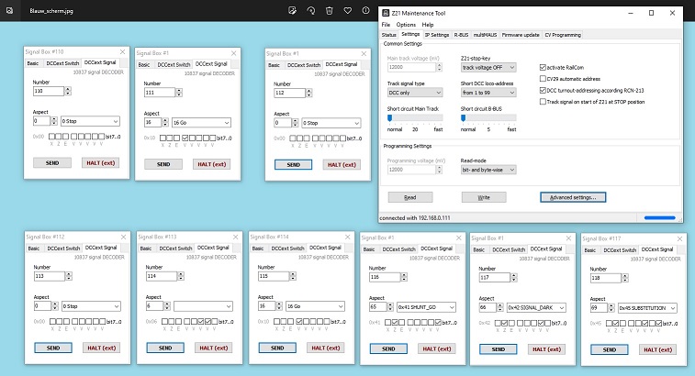Click the favorite heart icon
This screenshot has height=376, width=695.
pos(347,11)
